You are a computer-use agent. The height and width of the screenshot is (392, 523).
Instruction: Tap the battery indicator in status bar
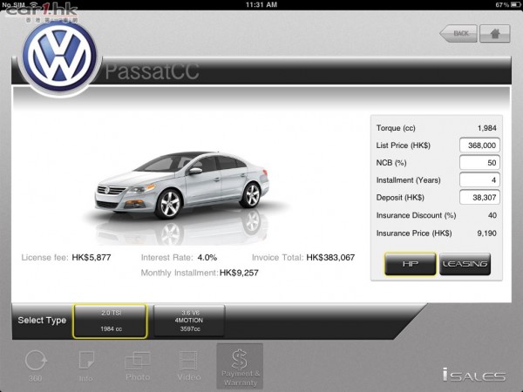click(515, 4)
